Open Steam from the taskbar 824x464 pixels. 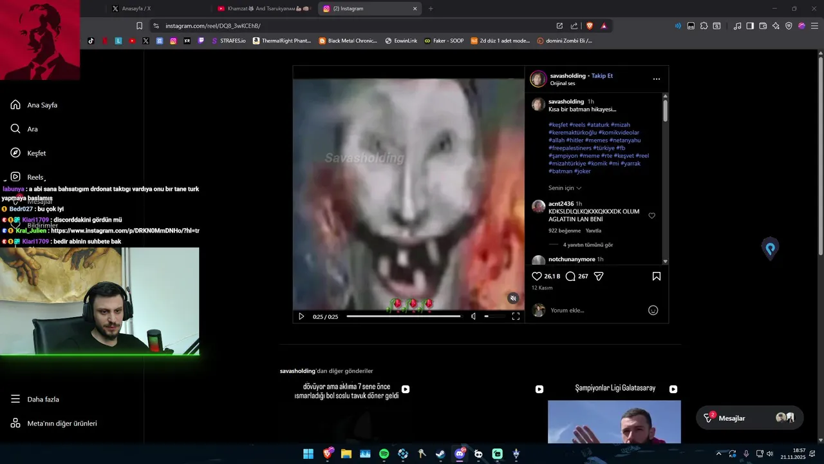[440, 454]
